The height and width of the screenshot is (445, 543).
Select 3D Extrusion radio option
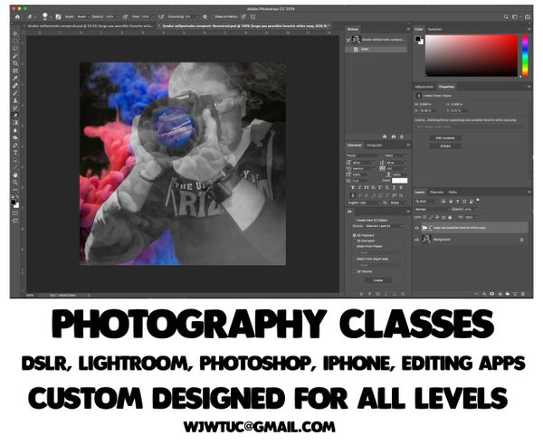[x=354, y=241]
